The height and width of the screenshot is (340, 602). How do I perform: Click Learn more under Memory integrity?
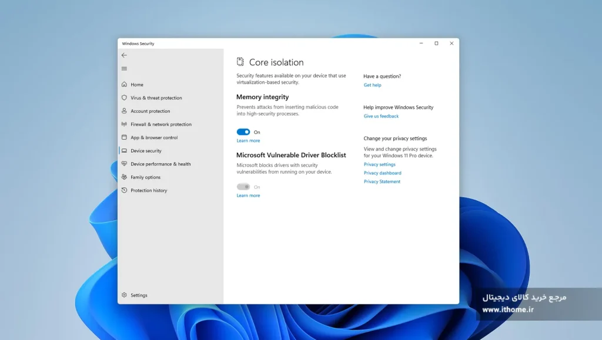tap(248, 141)
